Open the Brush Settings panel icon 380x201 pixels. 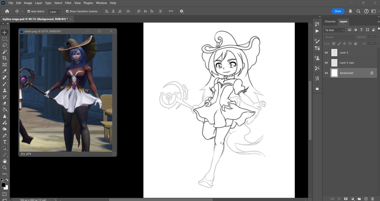click(x=317, y=41)
